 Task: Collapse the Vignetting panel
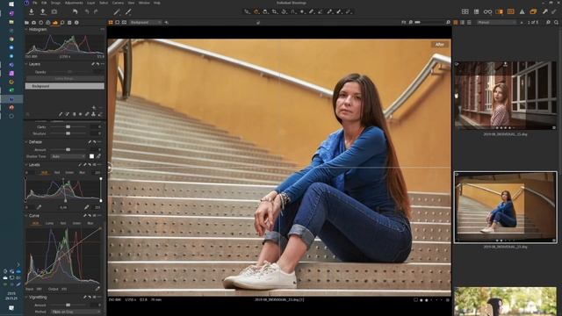click(x=26, y=298)
